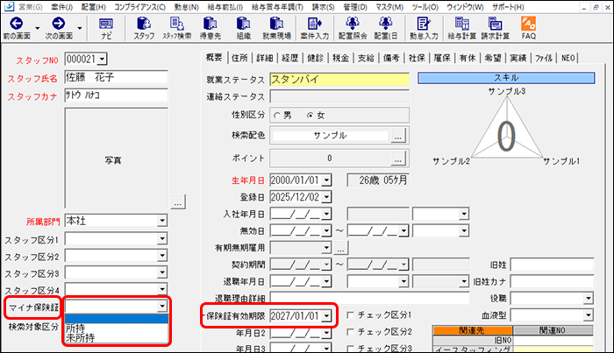Click the browse button beside the 写真 box
Image resolution: width=614 pixels, height=353 pixels.
coord(178,202)
